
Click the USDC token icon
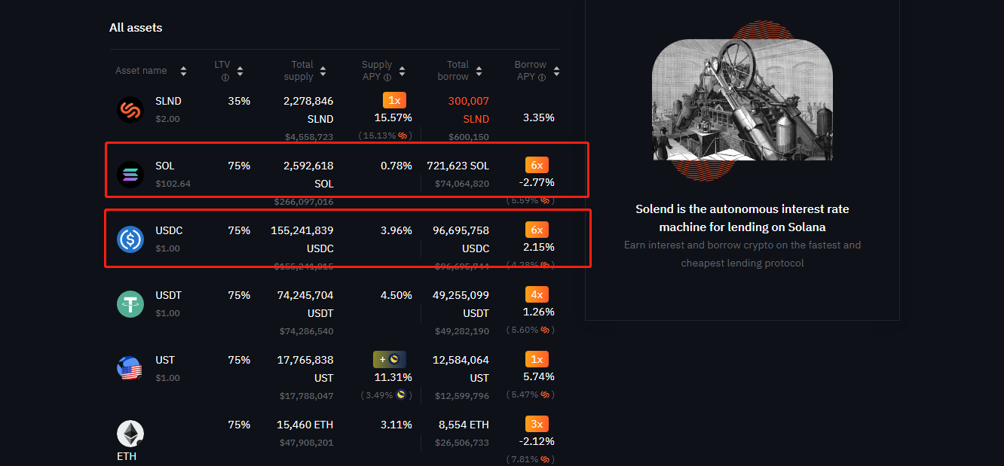[x=130, y=239]
